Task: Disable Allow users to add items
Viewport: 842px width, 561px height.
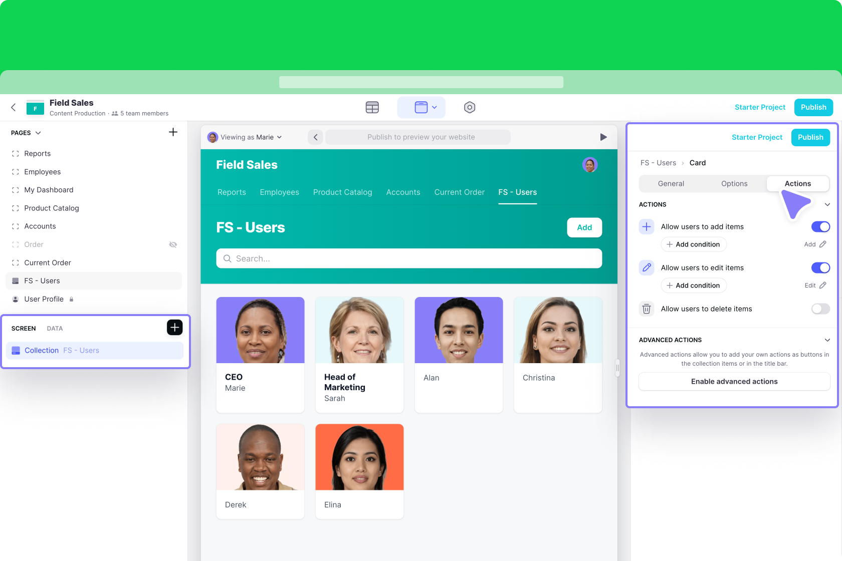Action: [820, 227]
